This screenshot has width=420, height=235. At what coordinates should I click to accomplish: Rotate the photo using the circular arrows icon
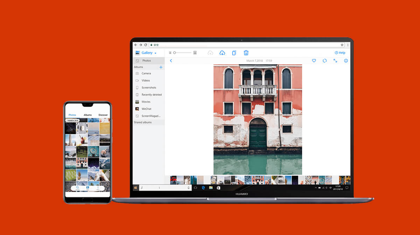click(x=324, y=61)
